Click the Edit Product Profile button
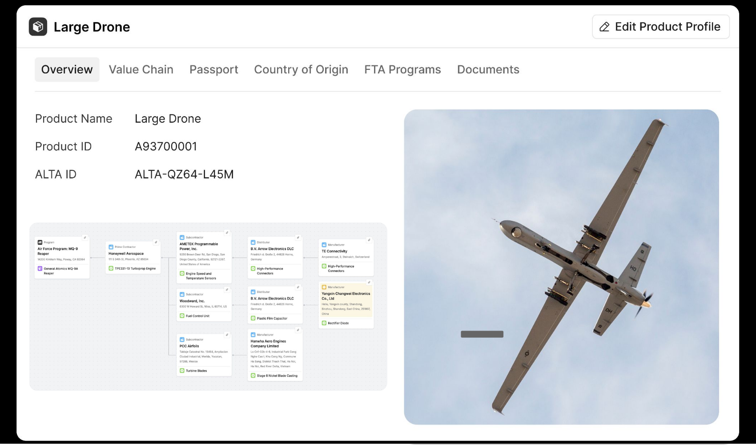756x445 pixels. (x=660, y=27)
